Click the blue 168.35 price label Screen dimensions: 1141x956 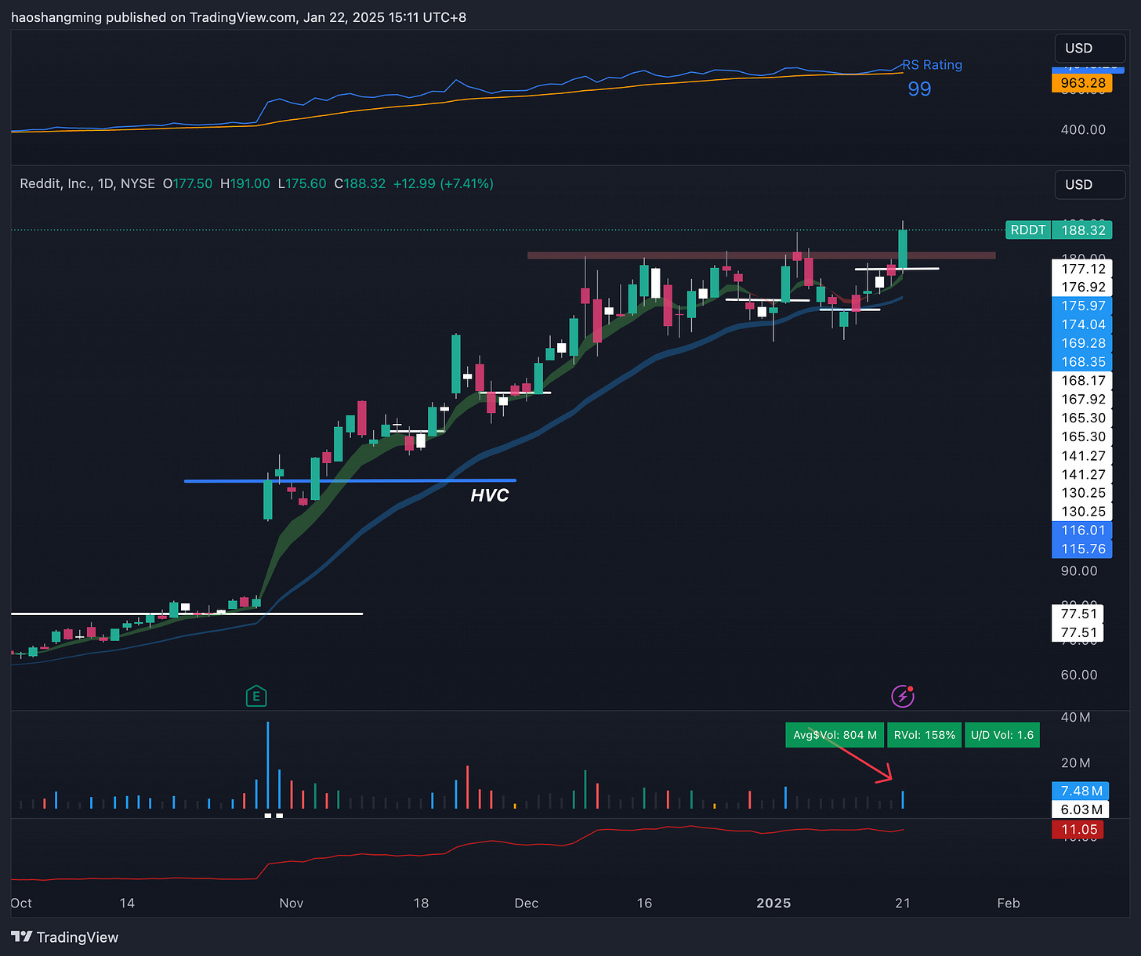(1082, 362)
